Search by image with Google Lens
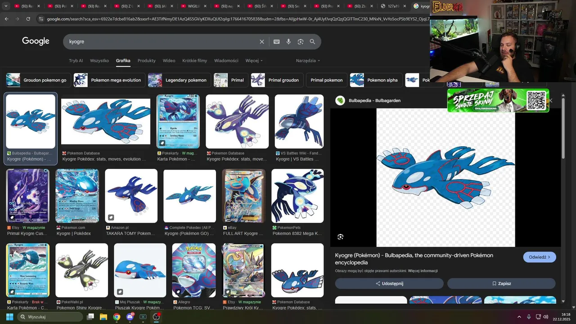This screenshot has height=324, width=576. [301, 41]
